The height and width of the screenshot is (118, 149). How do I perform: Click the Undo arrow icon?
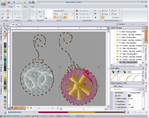pyautogui.click(x=14, y=2)
